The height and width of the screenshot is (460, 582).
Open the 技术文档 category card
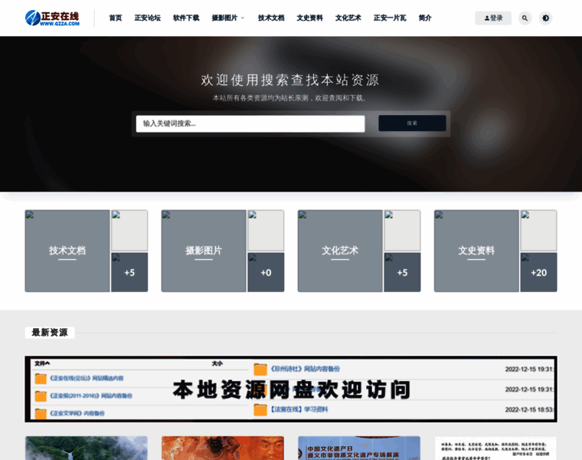(67, 251)
